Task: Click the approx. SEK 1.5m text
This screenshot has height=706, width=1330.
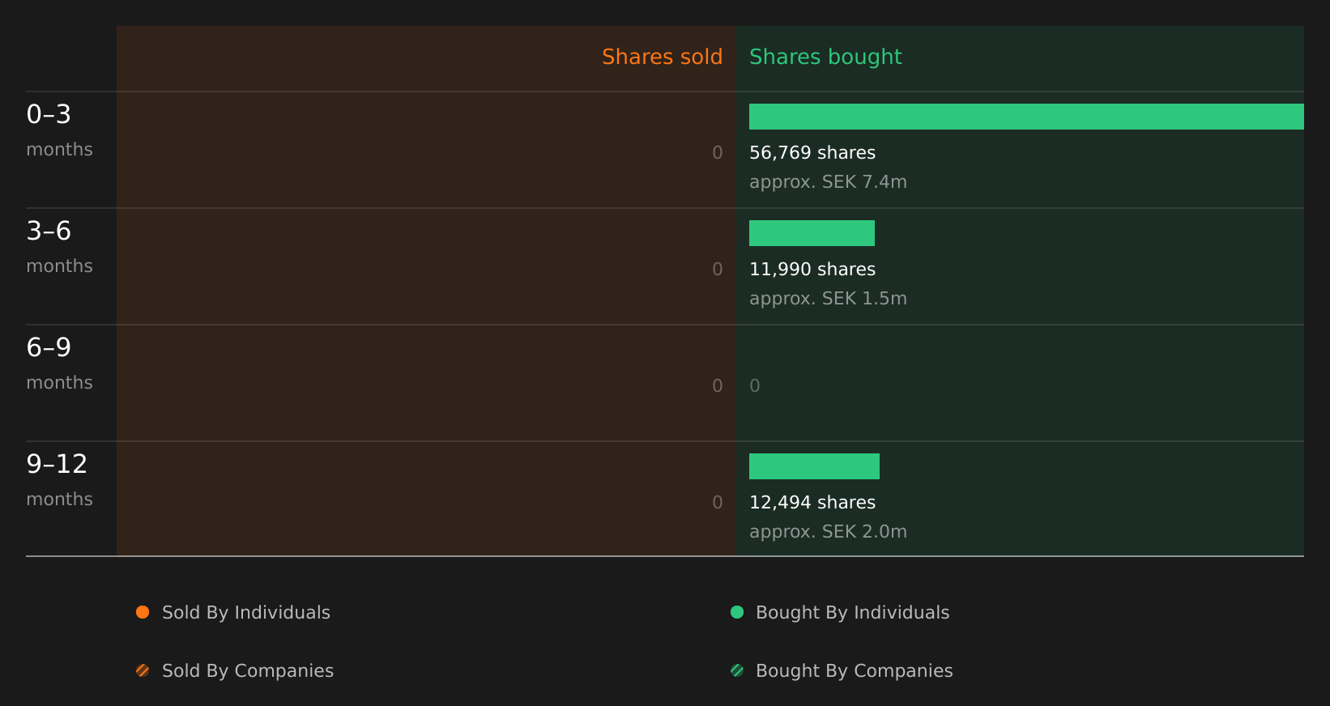Action: click(x=828, y=299)
